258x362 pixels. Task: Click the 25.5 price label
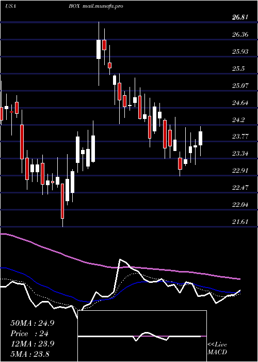238,69
